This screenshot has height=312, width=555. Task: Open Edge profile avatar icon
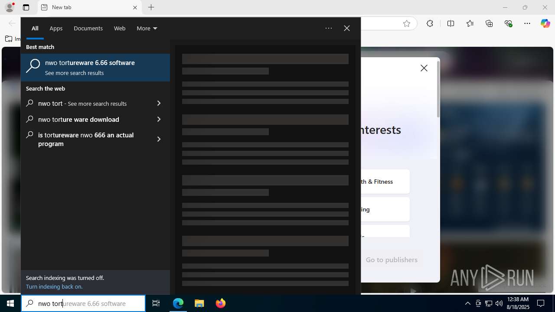(x=10, y=7)
